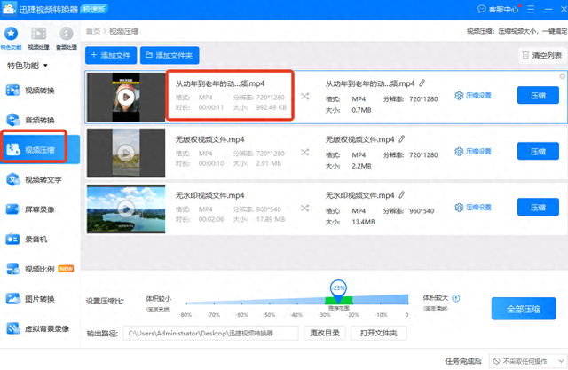Rename output 从幼年到老年 file via pencil icon
The width and height of the screenshot is (568, 370).
coord(422,83)
